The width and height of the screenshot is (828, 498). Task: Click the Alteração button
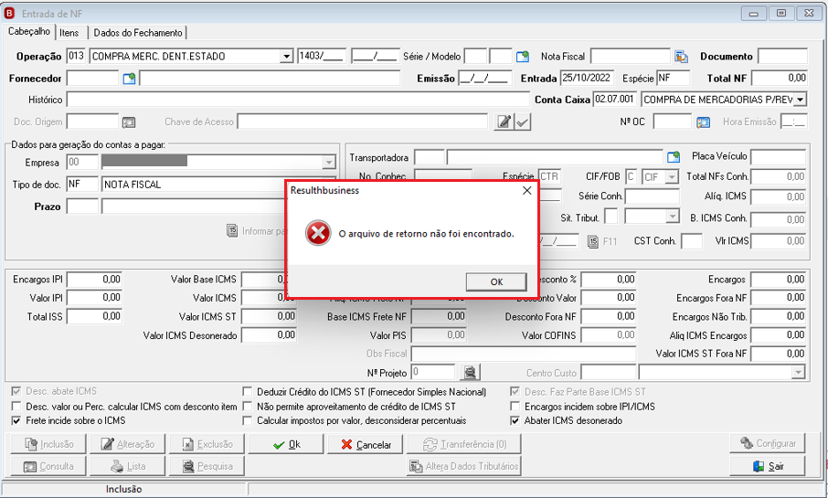pyautogui.click(x=127, y=444)
